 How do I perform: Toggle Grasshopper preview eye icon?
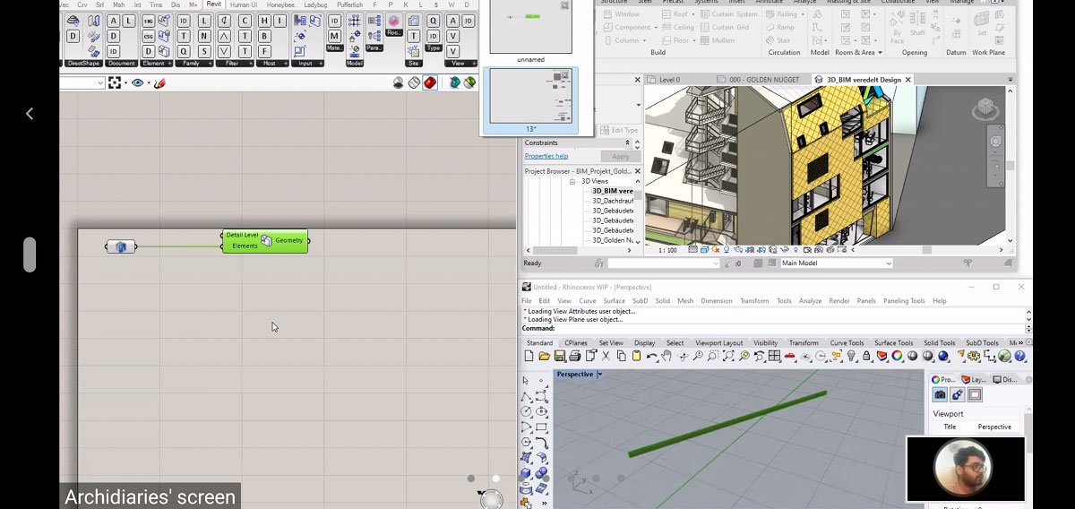[x=138, y=83]
